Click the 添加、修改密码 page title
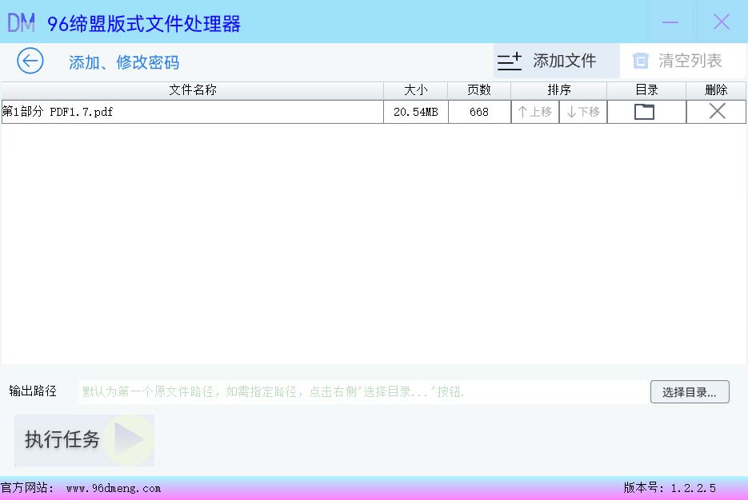748x500 pixels. tap(124, 62)
